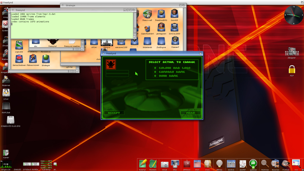
Task: Open the Strategie drawer icon
Action: coord(46,60)
